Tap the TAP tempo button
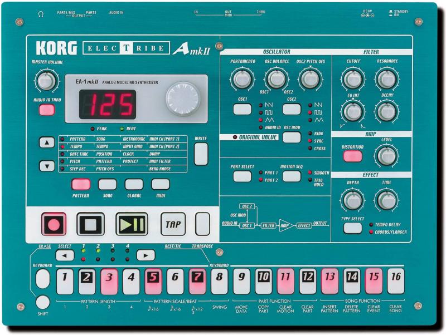The image size is (446, 335). (172, 223)
